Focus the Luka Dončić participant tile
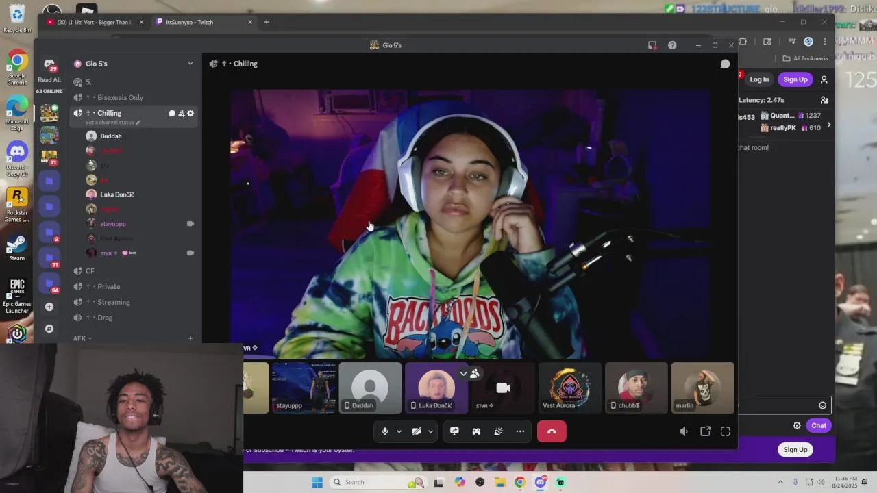This screenshot has width=877, height=493. [x=436, y=388]
